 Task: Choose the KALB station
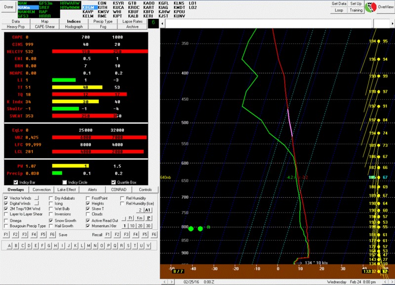point(133,16)
